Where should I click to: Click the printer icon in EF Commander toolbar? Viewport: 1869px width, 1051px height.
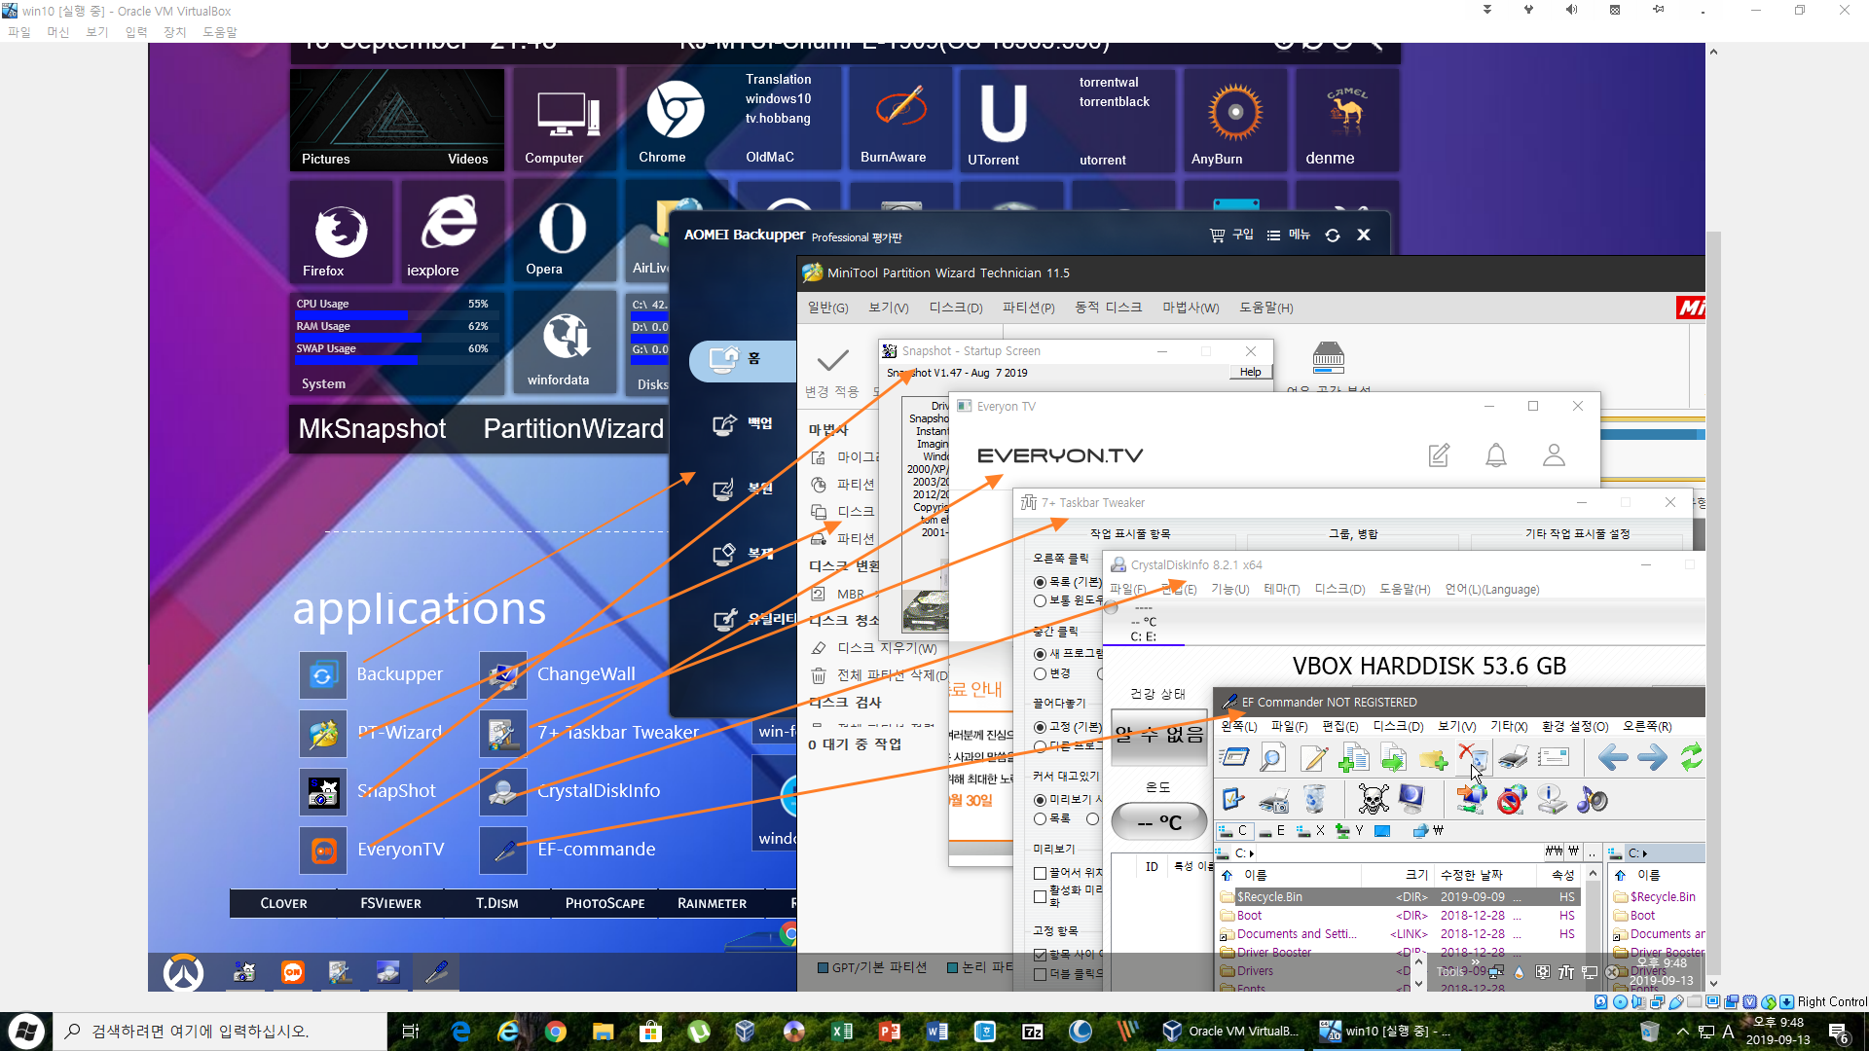(1513, 757)
